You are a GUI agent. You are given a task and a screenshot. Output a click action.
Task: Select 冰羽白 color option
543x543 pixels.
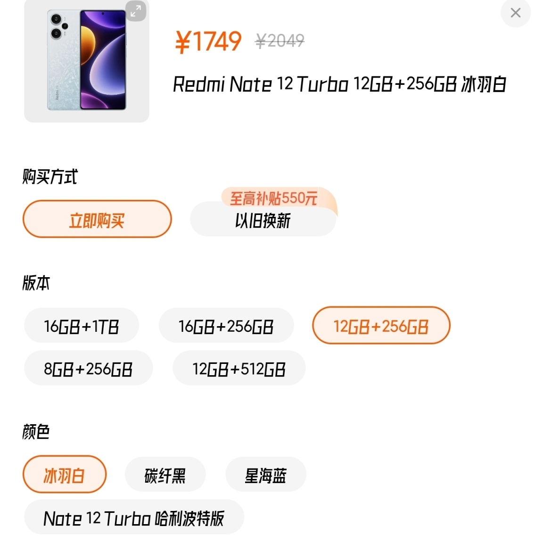click(x=65, y=475)
